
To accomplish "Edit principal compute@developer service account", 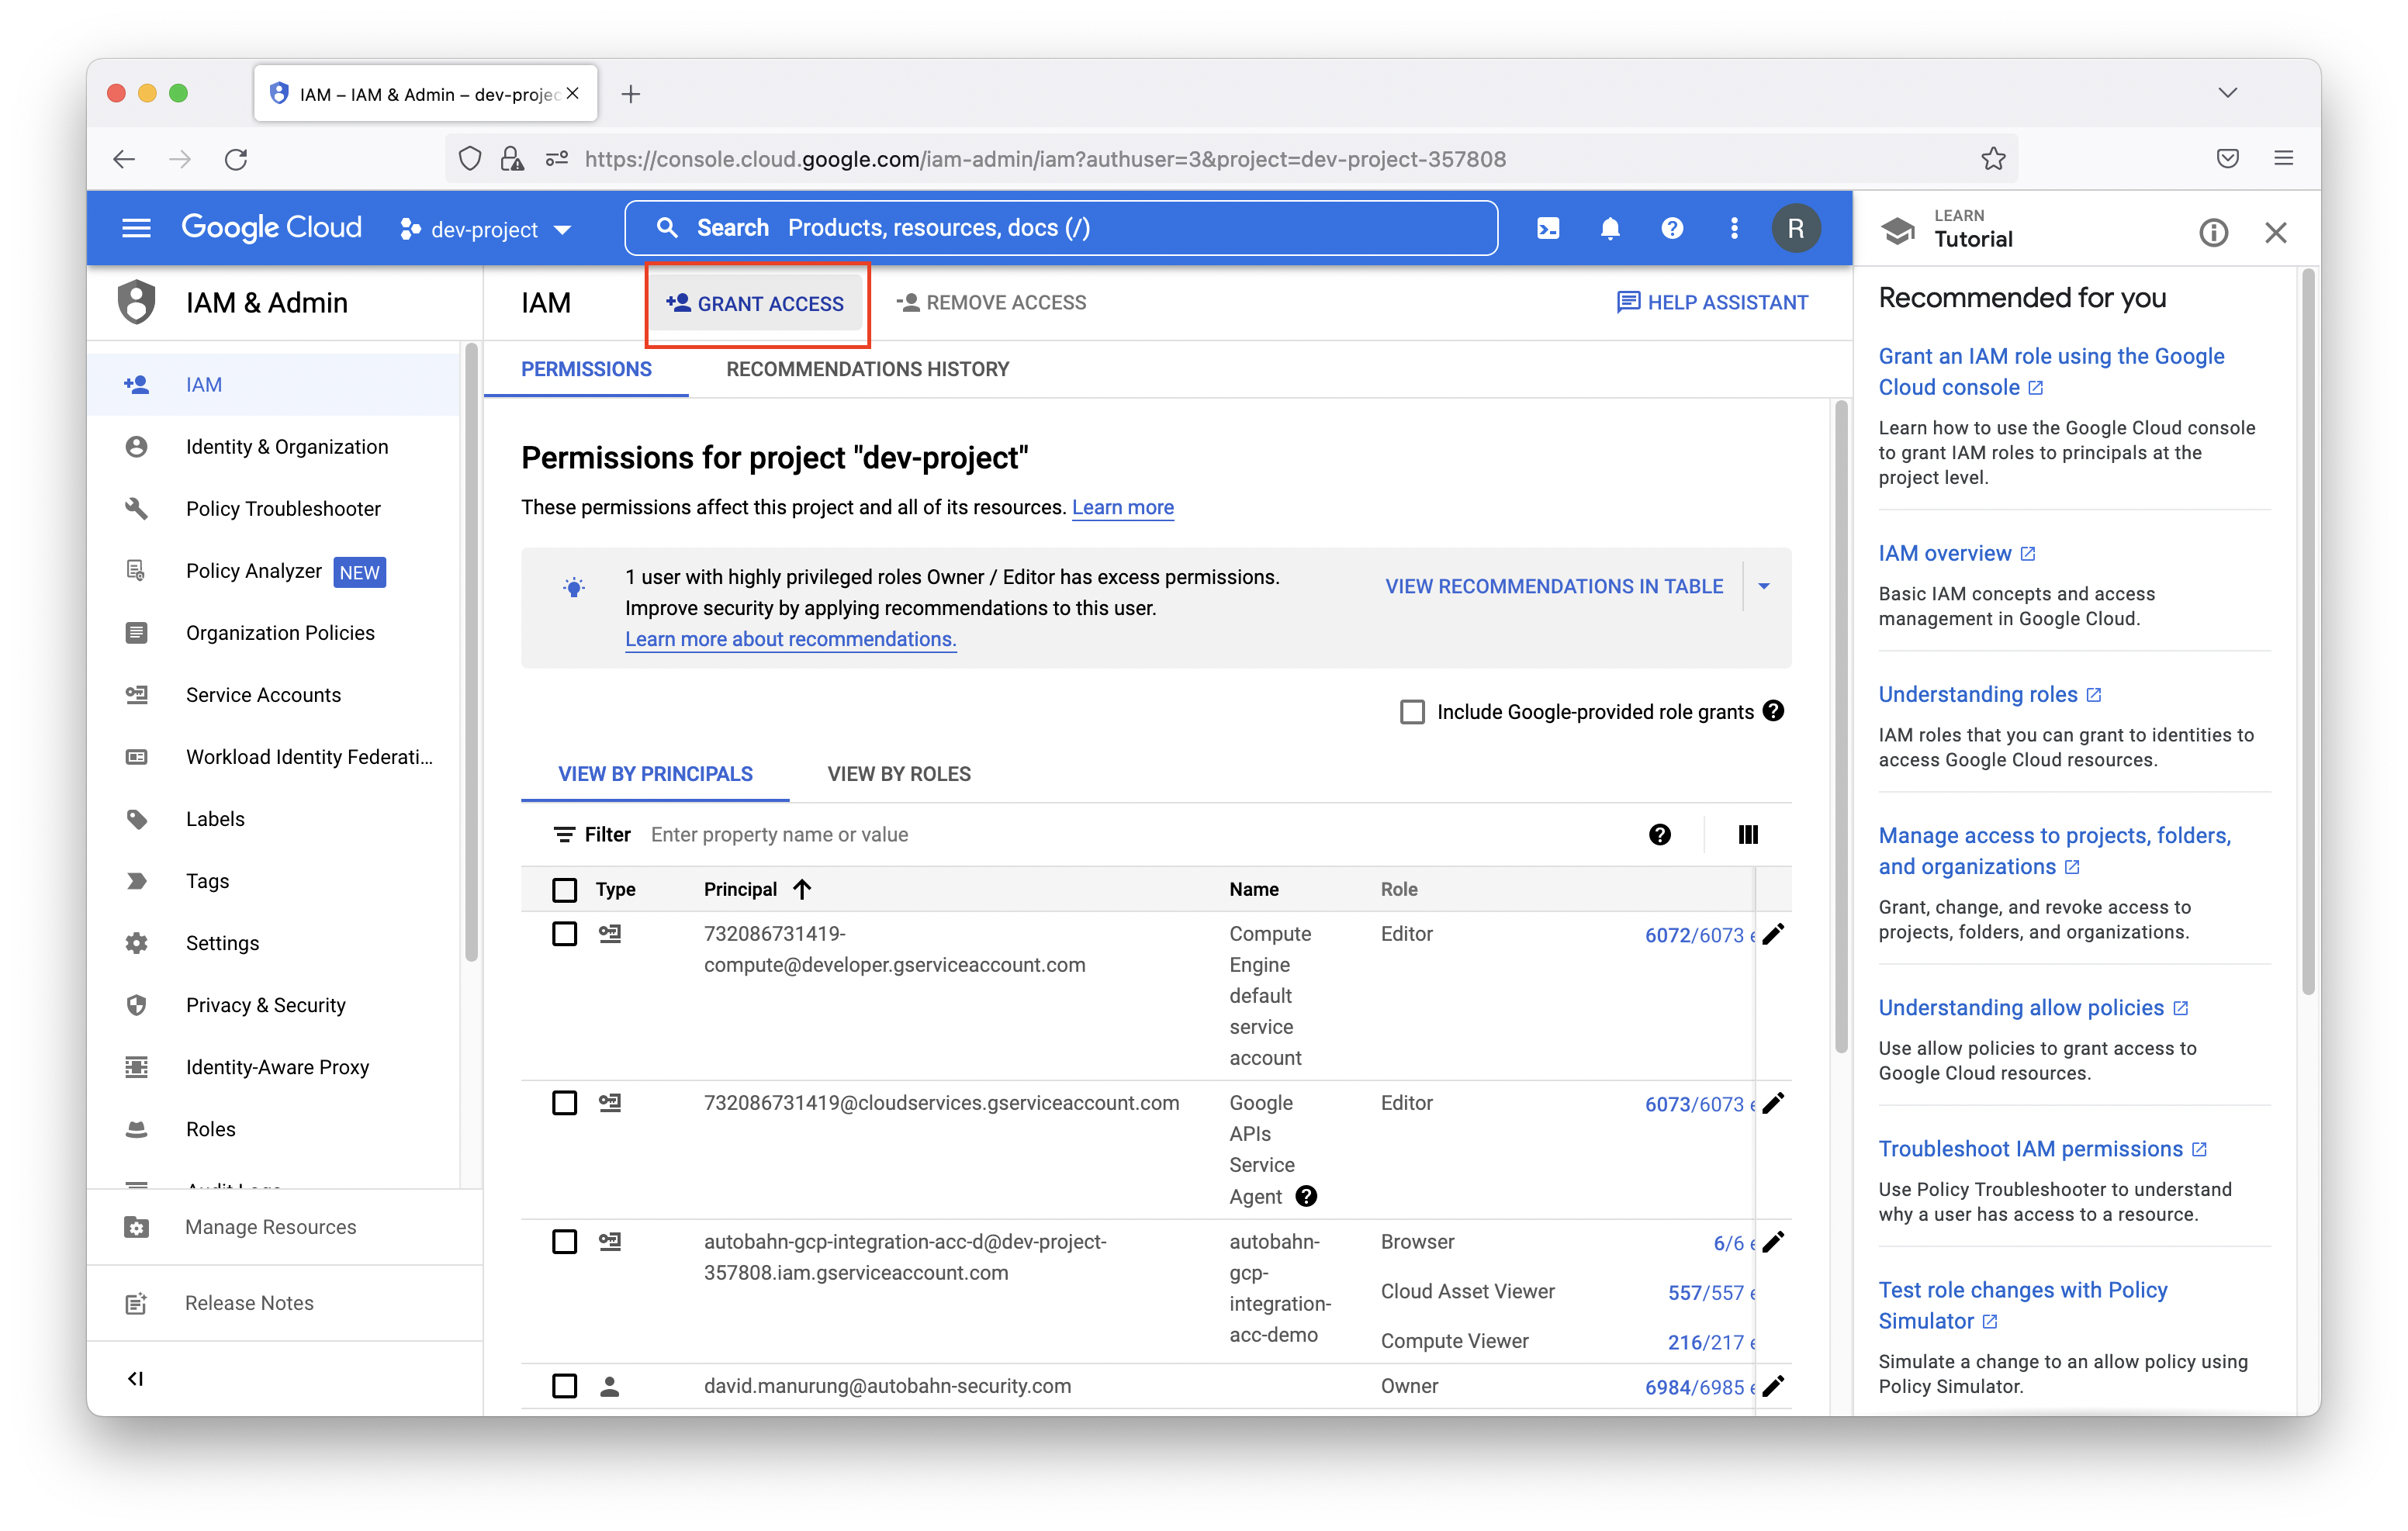I will [x=1773, y=934].
